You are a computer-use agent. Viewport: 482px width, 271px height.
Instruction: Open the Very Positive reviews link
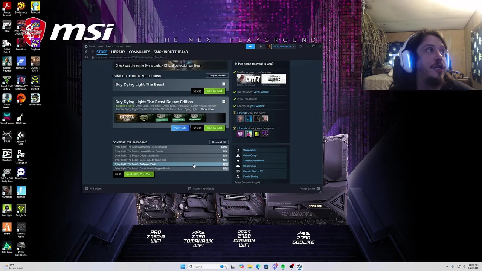(x=261, y=92)
